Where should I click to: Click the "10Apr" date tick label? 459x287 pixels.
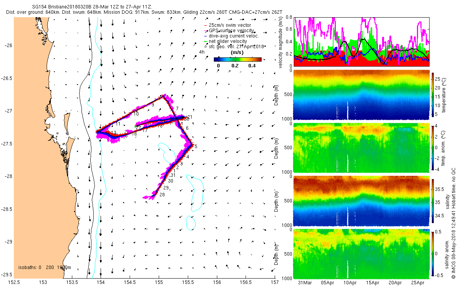click(x=350, y=283)
